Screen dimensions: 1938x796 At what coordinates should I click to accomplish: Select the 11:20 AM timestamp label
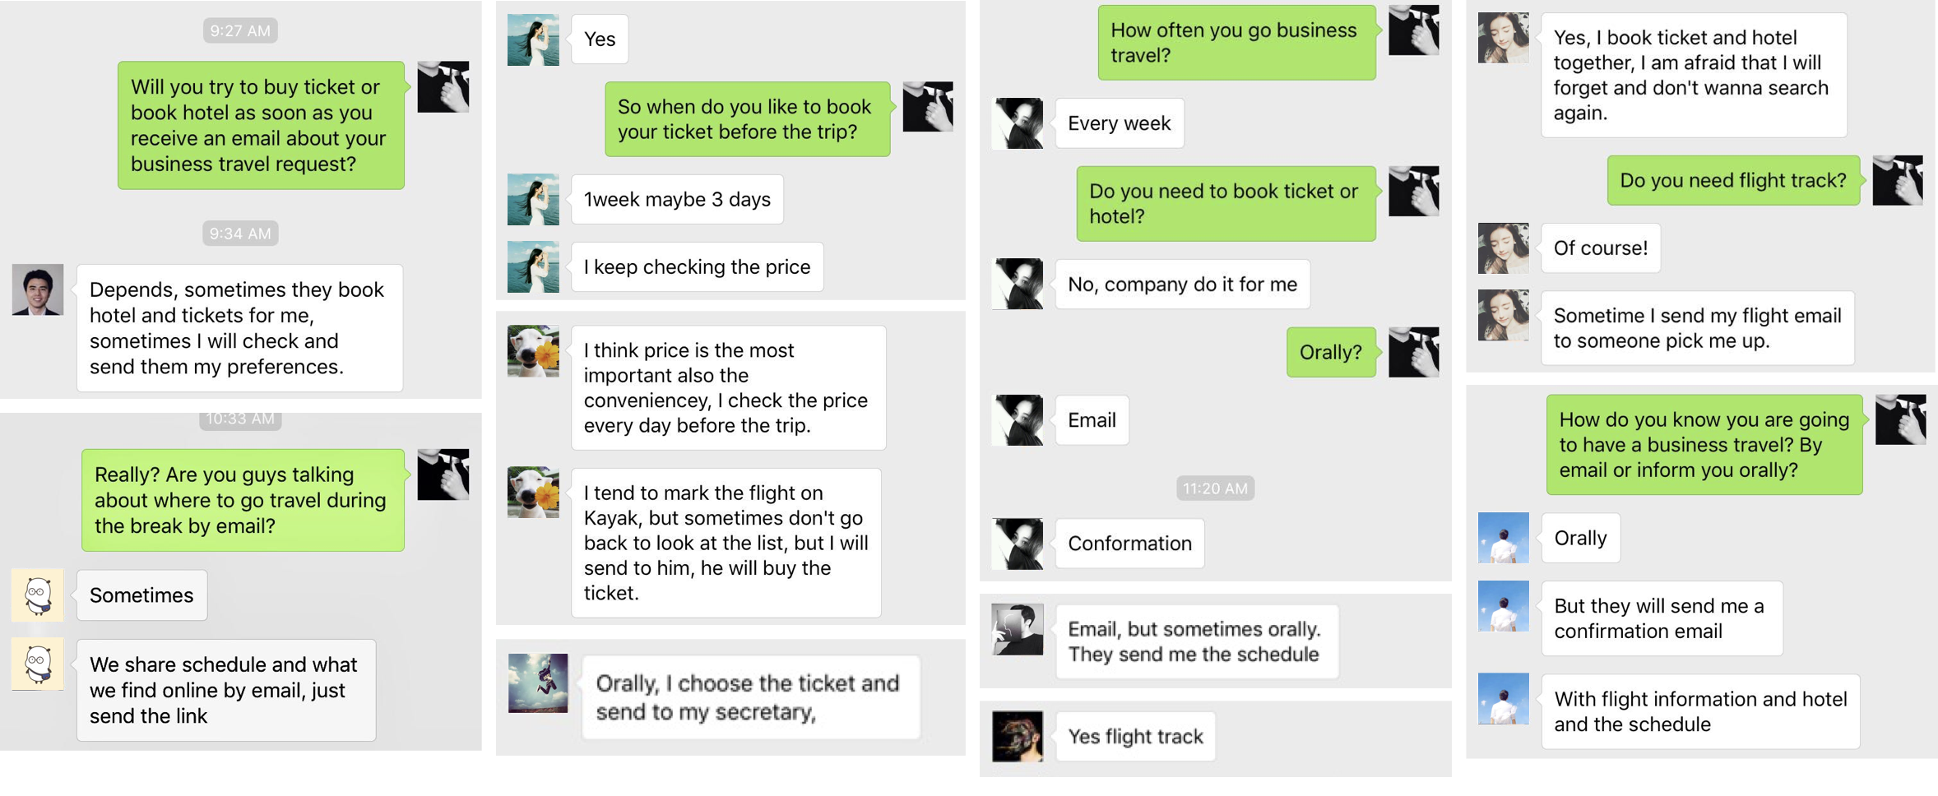(1215, 488)
